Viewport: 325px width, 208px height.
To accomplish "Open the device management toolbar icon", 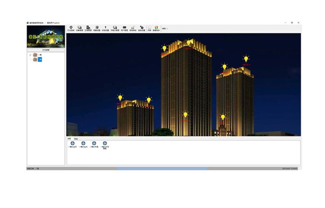I will pyautogui.click(x=80, y=28).
